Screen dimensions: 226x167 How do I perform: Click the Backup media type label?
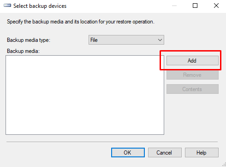29,40
